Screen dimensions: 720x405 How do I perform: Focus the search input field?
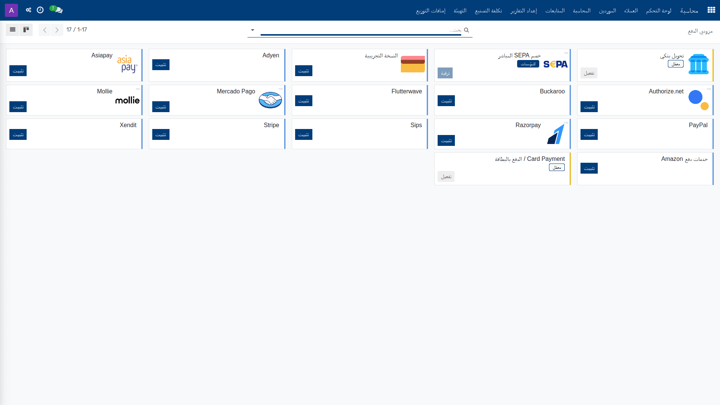pyautogui.click(x=361, y=30)
